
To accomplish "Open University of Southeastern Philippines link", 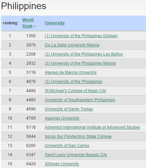I will click(80, 100).
